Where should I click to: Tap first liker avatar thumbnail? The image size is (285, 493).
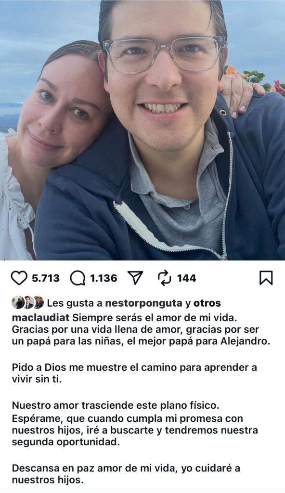[x=18, y=302]
